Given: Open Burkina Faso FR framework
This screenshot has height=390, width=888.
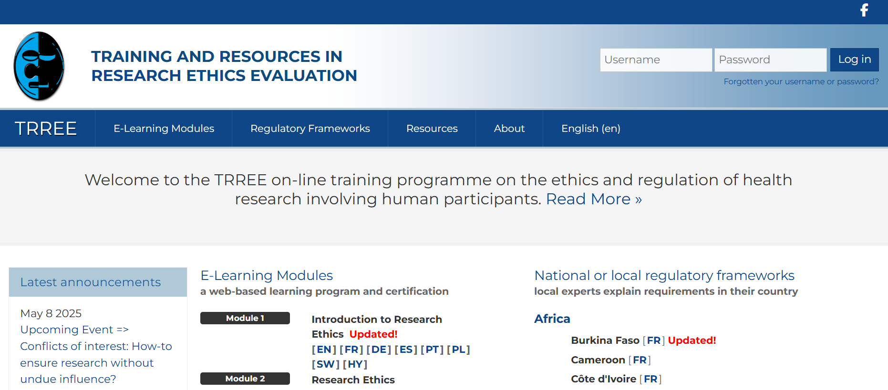Looking at the screenshot, I should [x=653, y=340].
